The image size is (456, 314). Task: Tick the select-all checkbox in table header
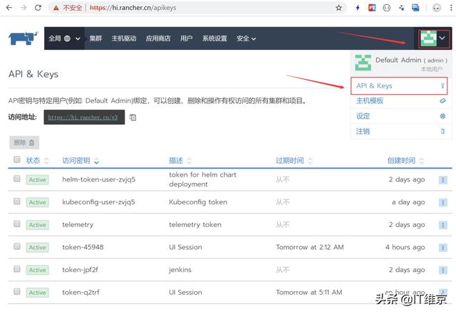point(17,159)
